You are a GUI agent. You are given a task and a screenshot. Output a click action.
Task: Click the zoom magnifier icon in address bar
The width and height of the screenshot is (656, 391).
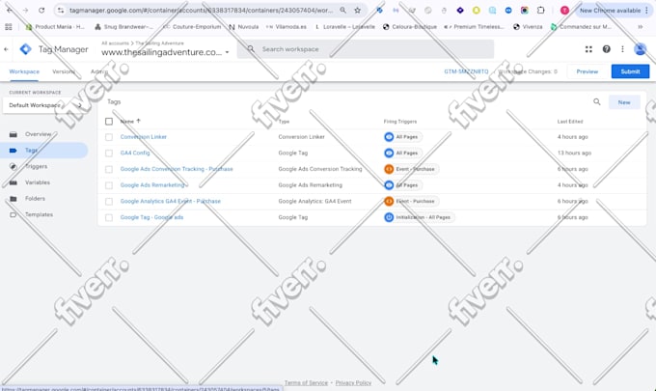[x=342, y=10]
